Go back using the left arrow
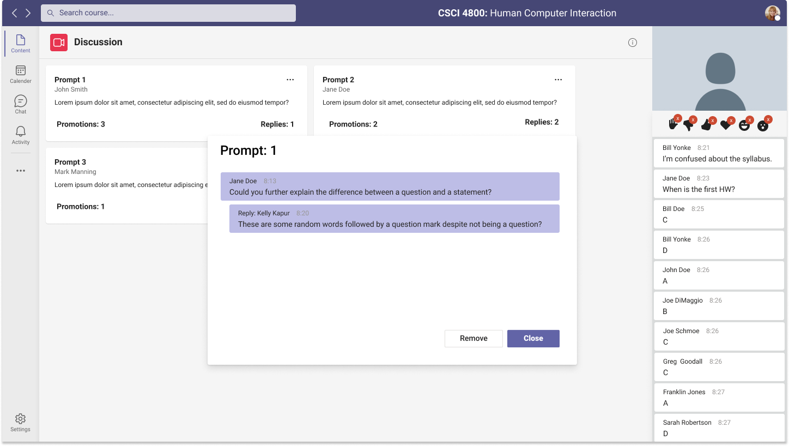 click(15, 13)
